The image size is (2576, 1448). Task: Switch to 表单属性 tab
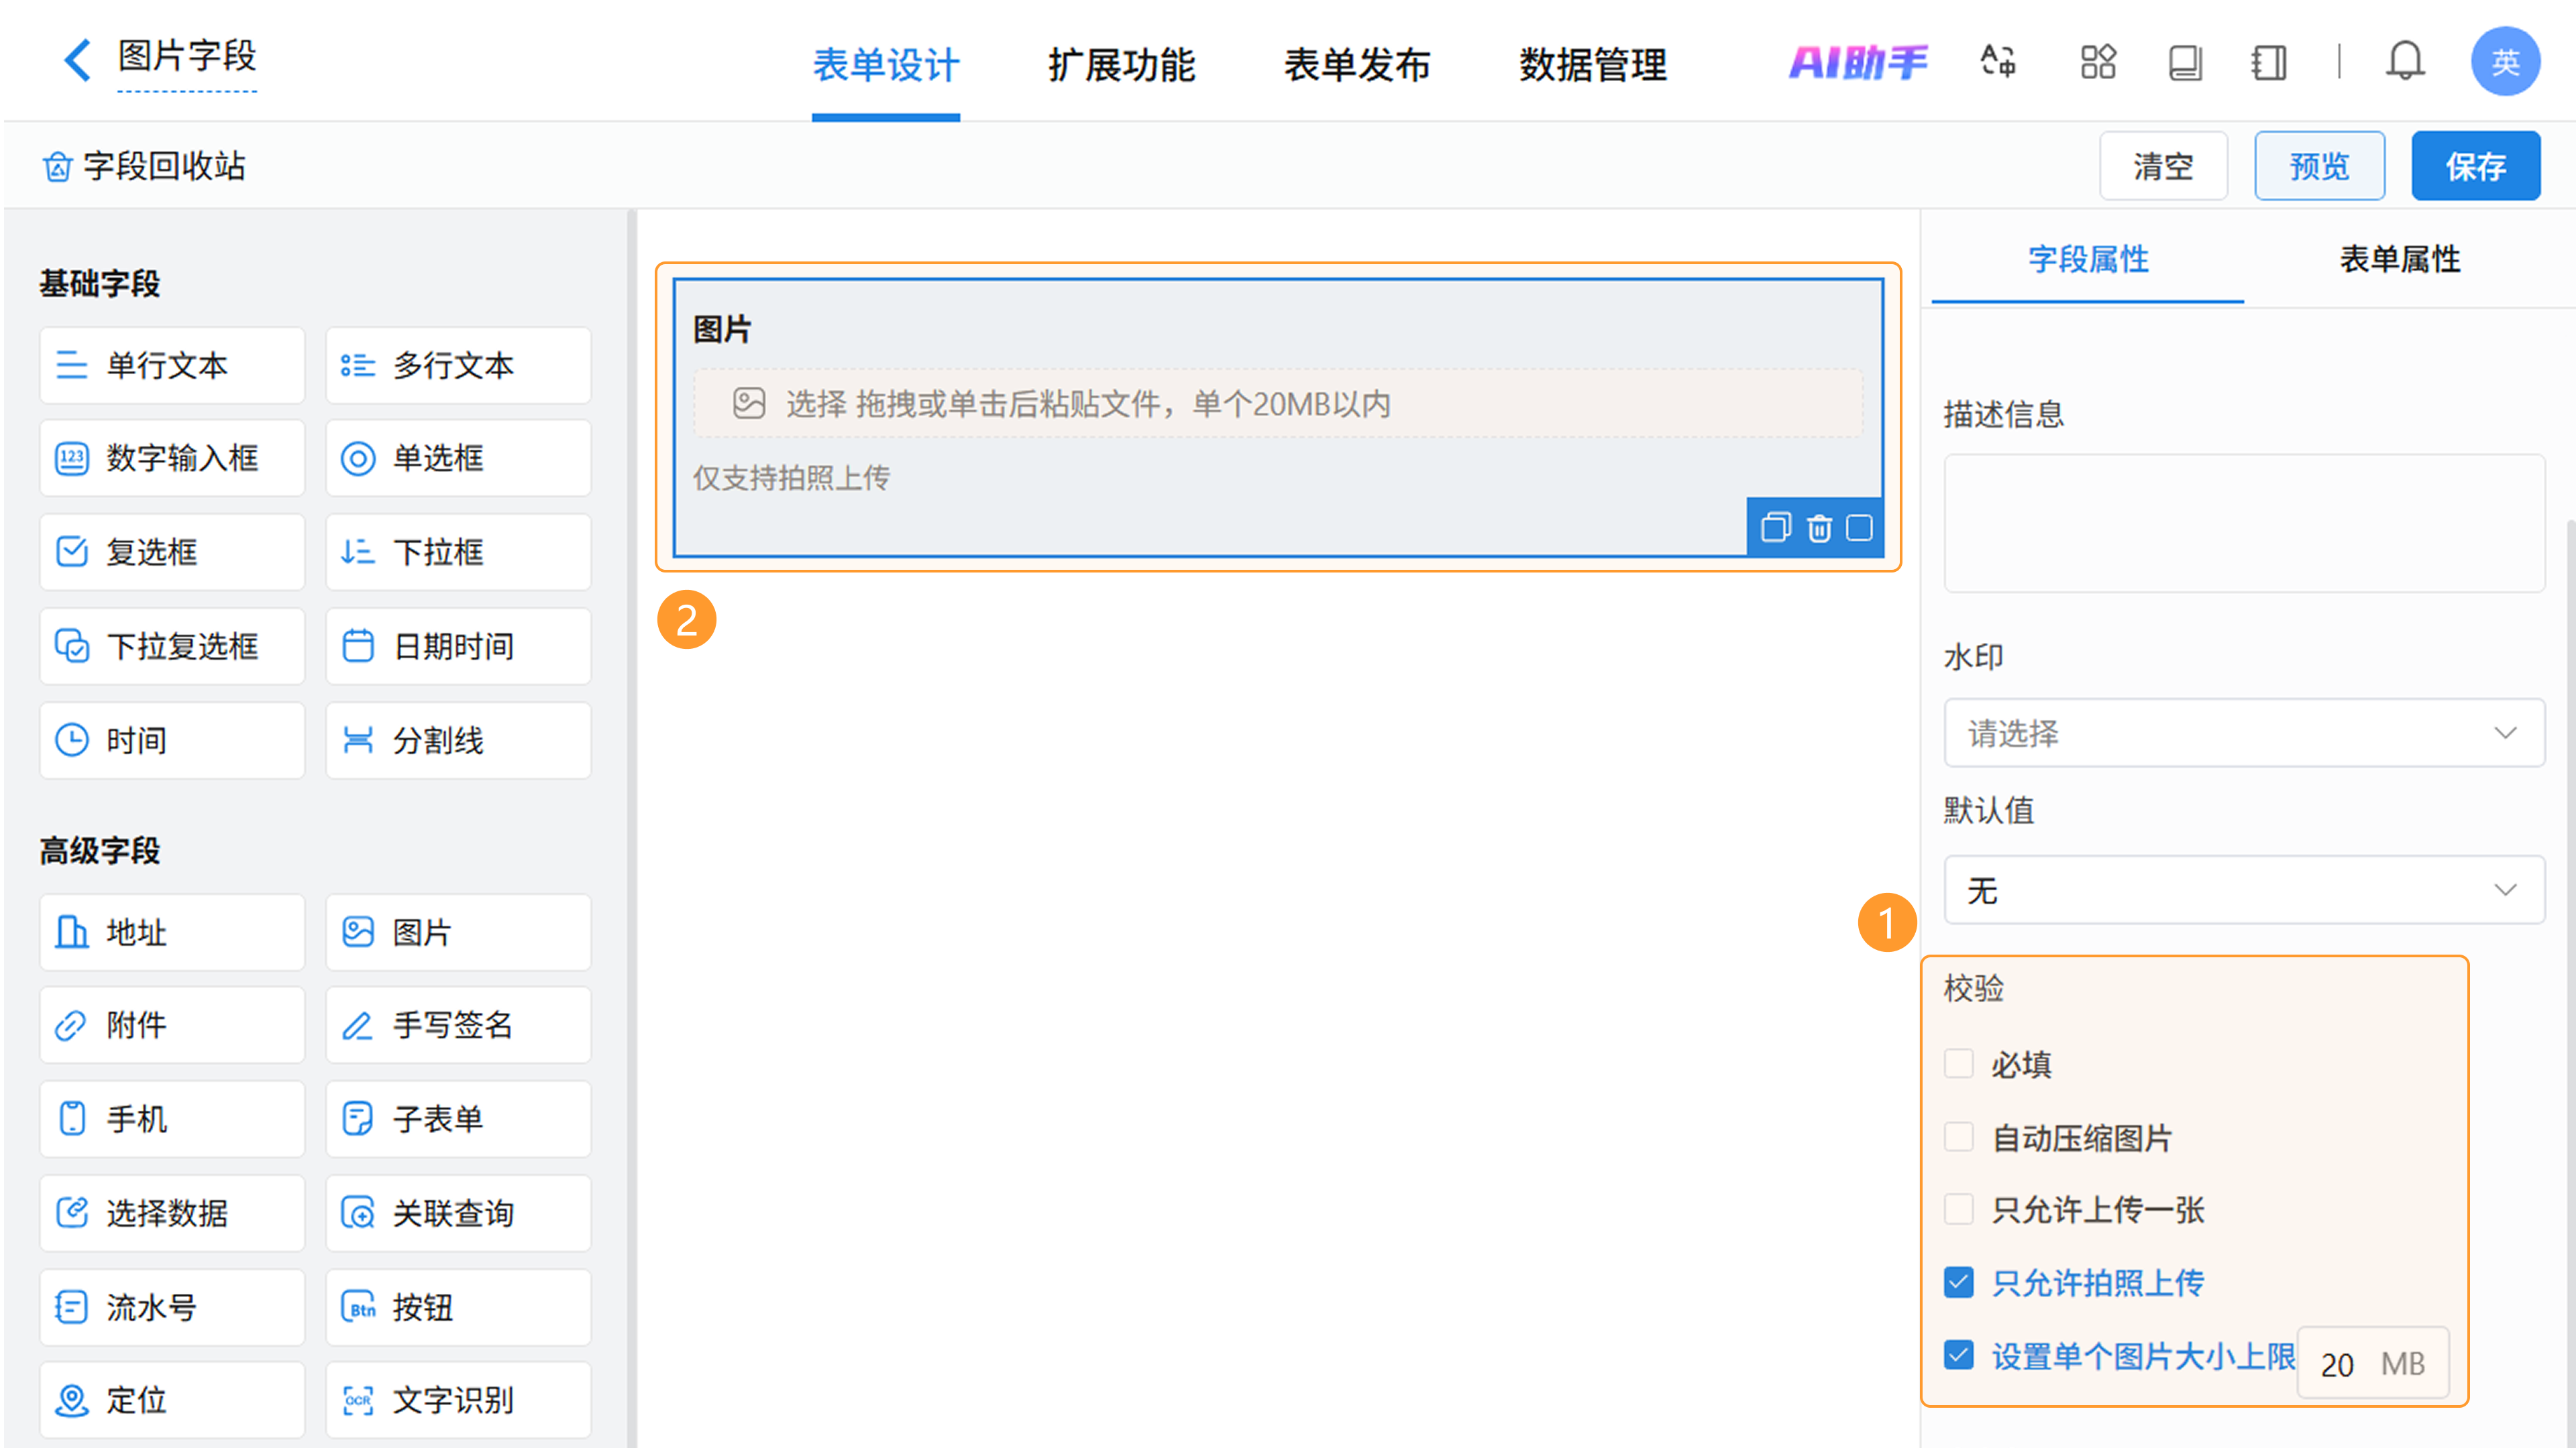2399,260
